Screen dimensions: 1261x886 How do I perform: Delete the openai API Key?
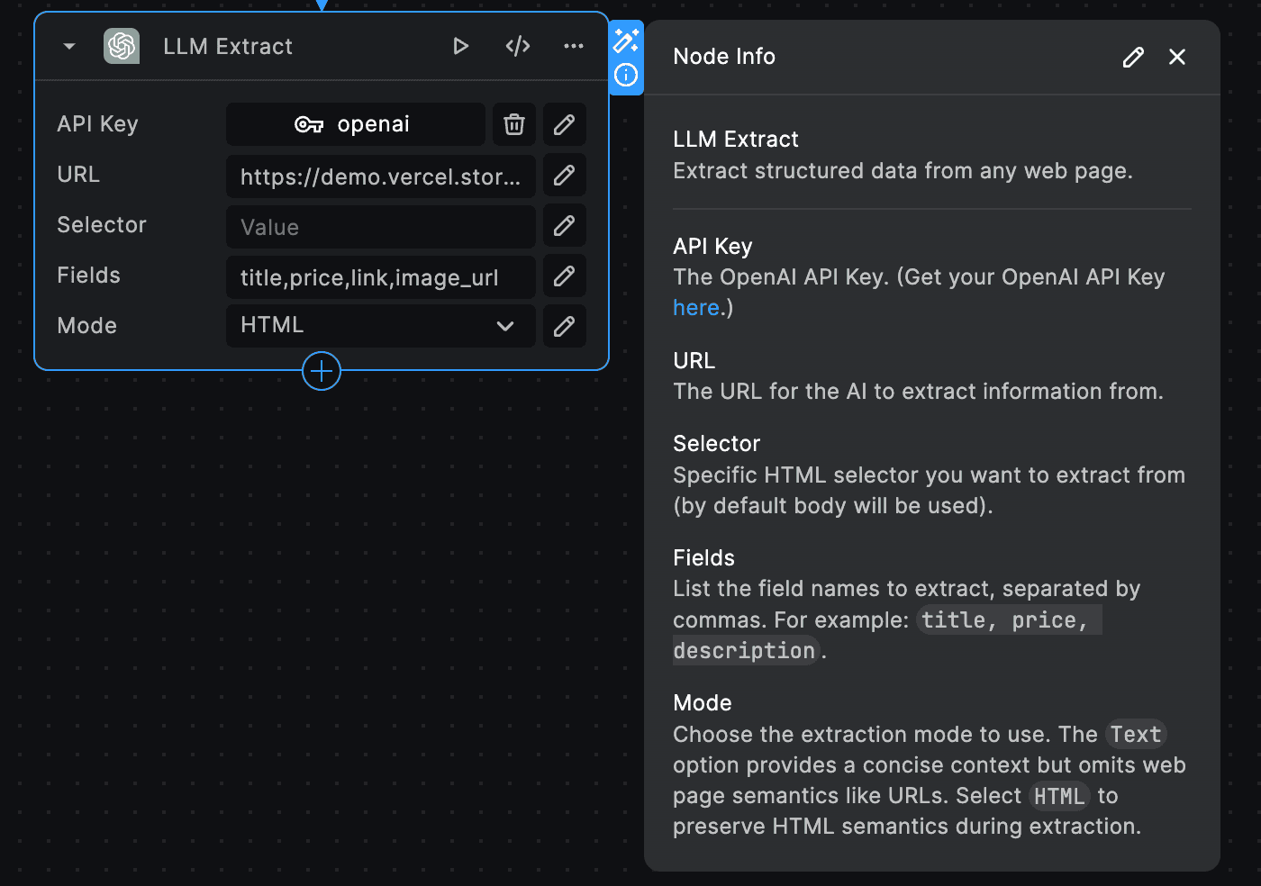click(513, 124)
